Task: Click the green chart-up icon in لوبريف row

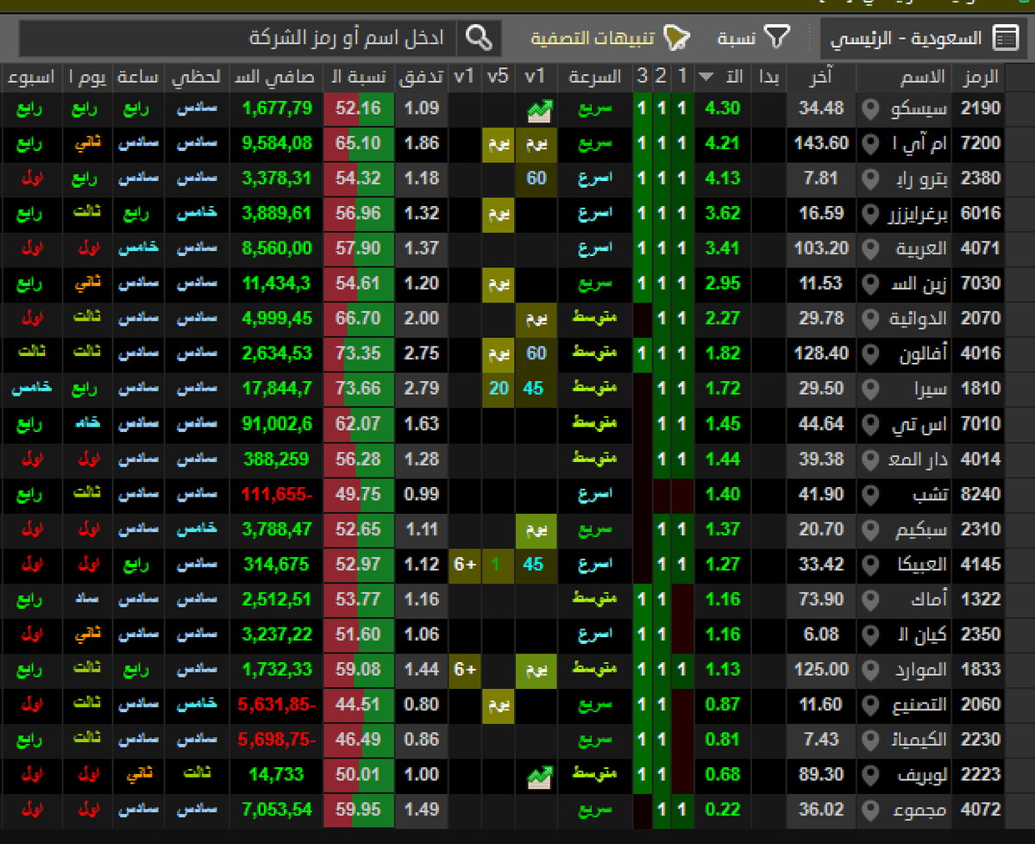Action: [540, 776]
